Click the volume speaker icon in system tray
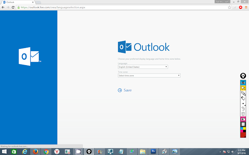The height and width of the screenshot is (155, 249). click(233, 152)
